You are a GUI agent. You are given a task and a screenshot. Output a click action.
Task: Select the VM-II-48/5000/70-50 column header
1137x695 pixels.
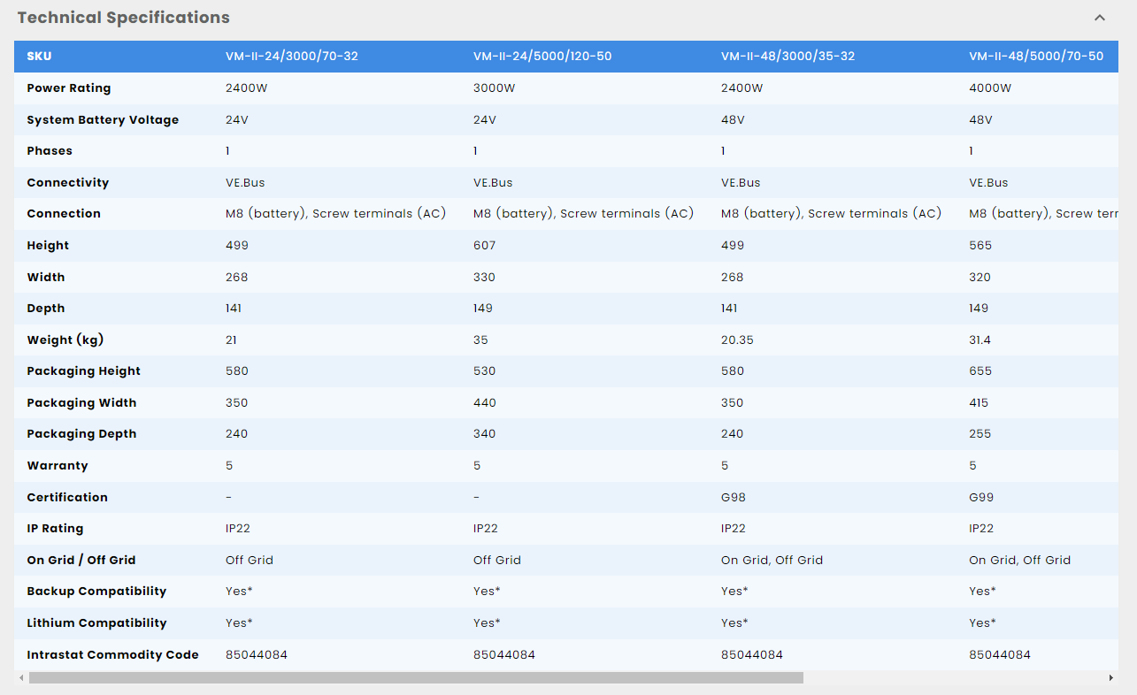point(1036,57)
